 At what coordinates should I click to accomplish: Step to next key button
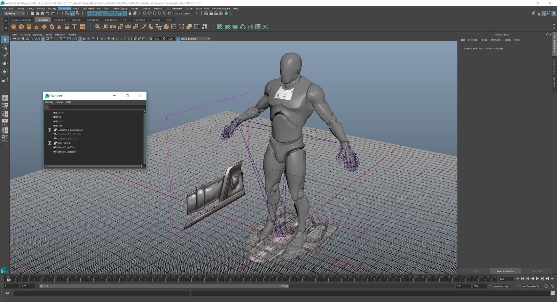point(542,279)
